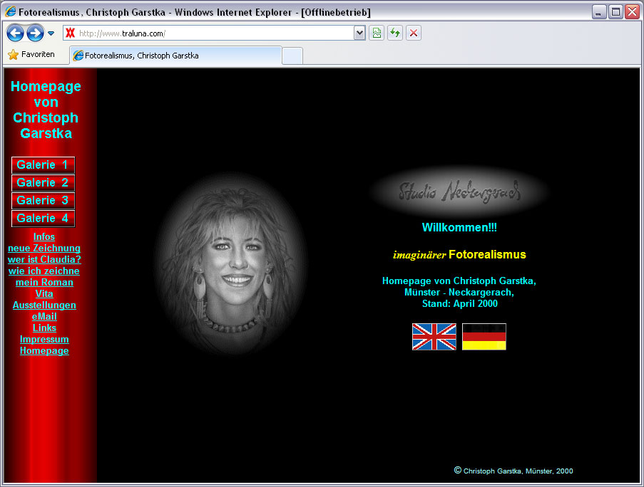
Task: Open Galerie 2 button
Action: coord(43,183)
